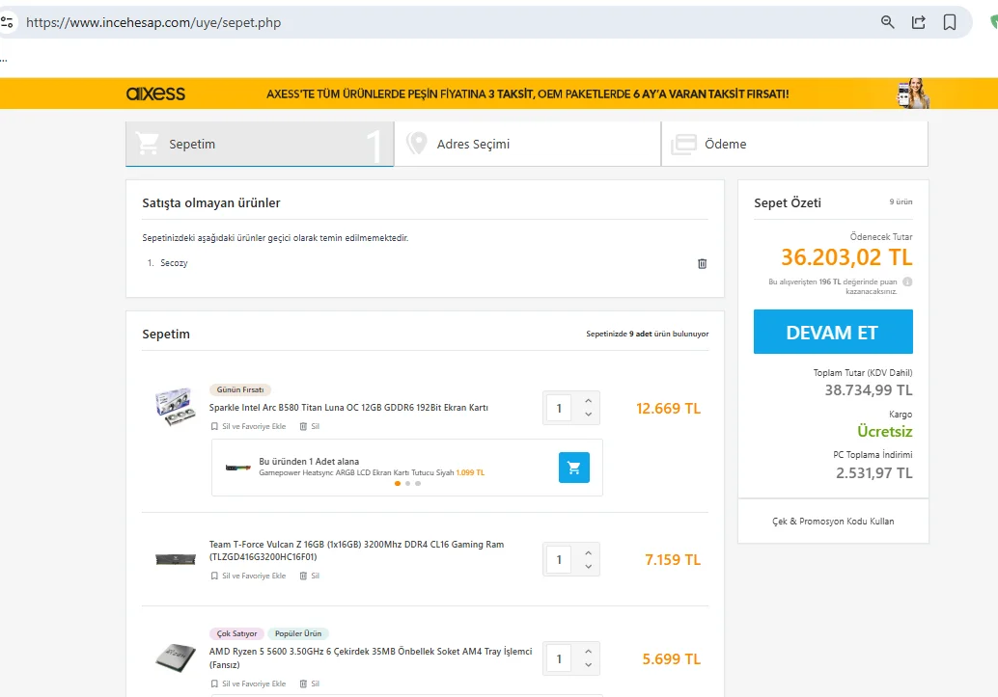998x697 pixels.
Task: Click the 12.669 TL price of Sparkle card
Action: pos(668,409)
